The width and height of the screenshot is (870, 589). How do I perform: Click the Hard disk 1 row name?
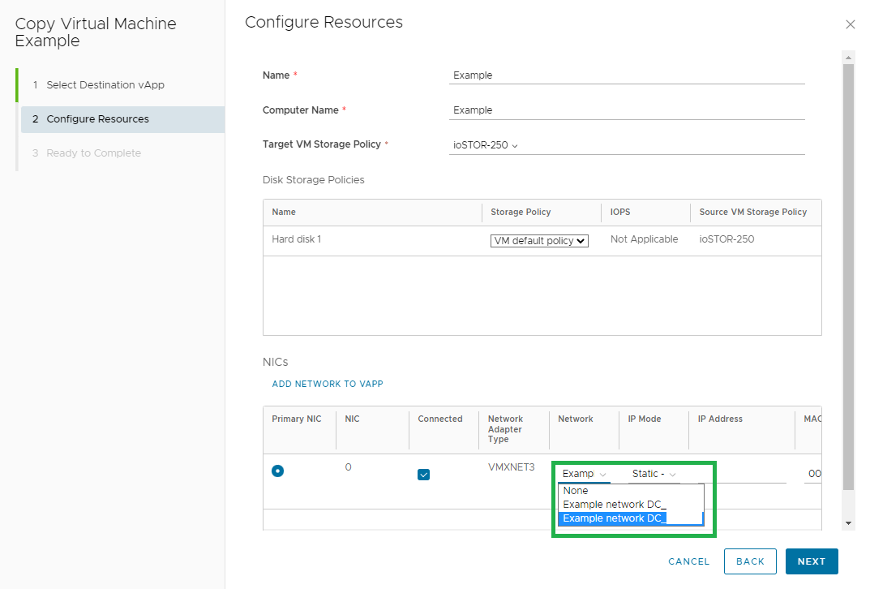tap(296, 240)
